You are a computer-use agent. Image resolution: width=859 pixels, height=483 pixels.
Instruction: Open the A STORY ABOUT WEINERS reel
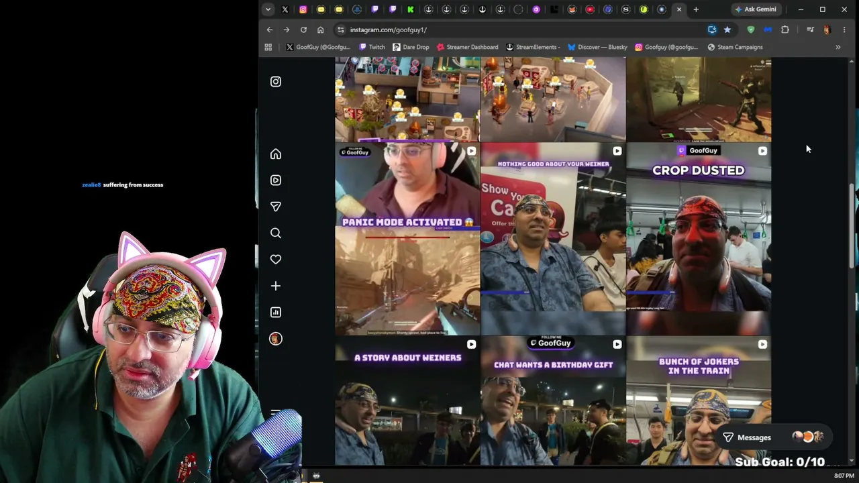tap(407, 400)
